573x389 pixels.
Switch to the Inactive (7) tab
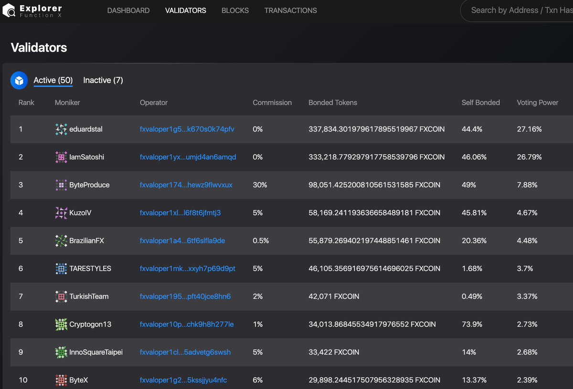click(x=103, y=80)
